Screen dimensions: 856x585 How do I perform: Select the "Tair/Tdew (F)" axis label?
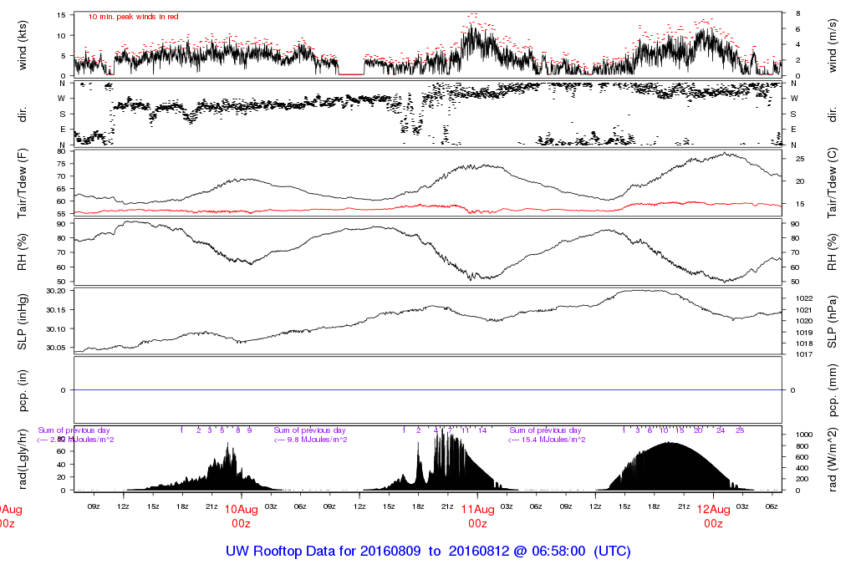(23, 183)
